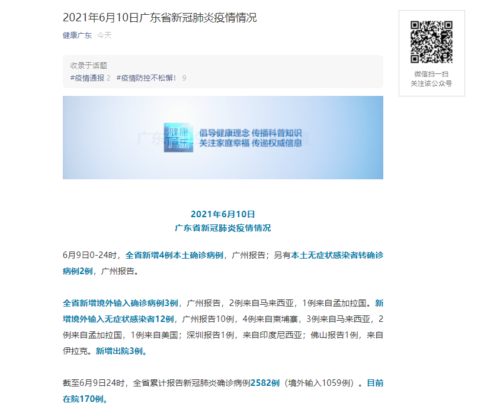The height and width of the screenshot is (419, 484).
Task: Click the bold date heading 2021年6月10日
Action: click(x=223, y=214)
